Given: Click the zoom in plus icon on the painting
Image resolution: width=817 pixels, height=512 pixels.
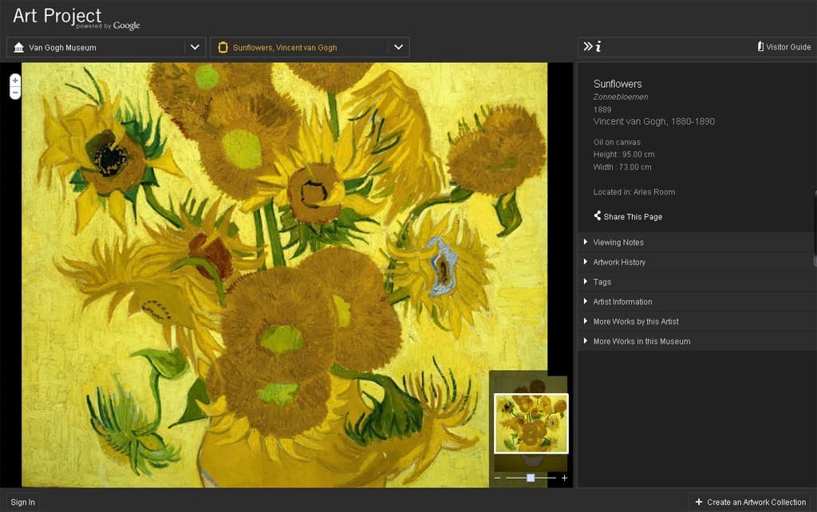Looking at the screenshot, I should [15, 81].
